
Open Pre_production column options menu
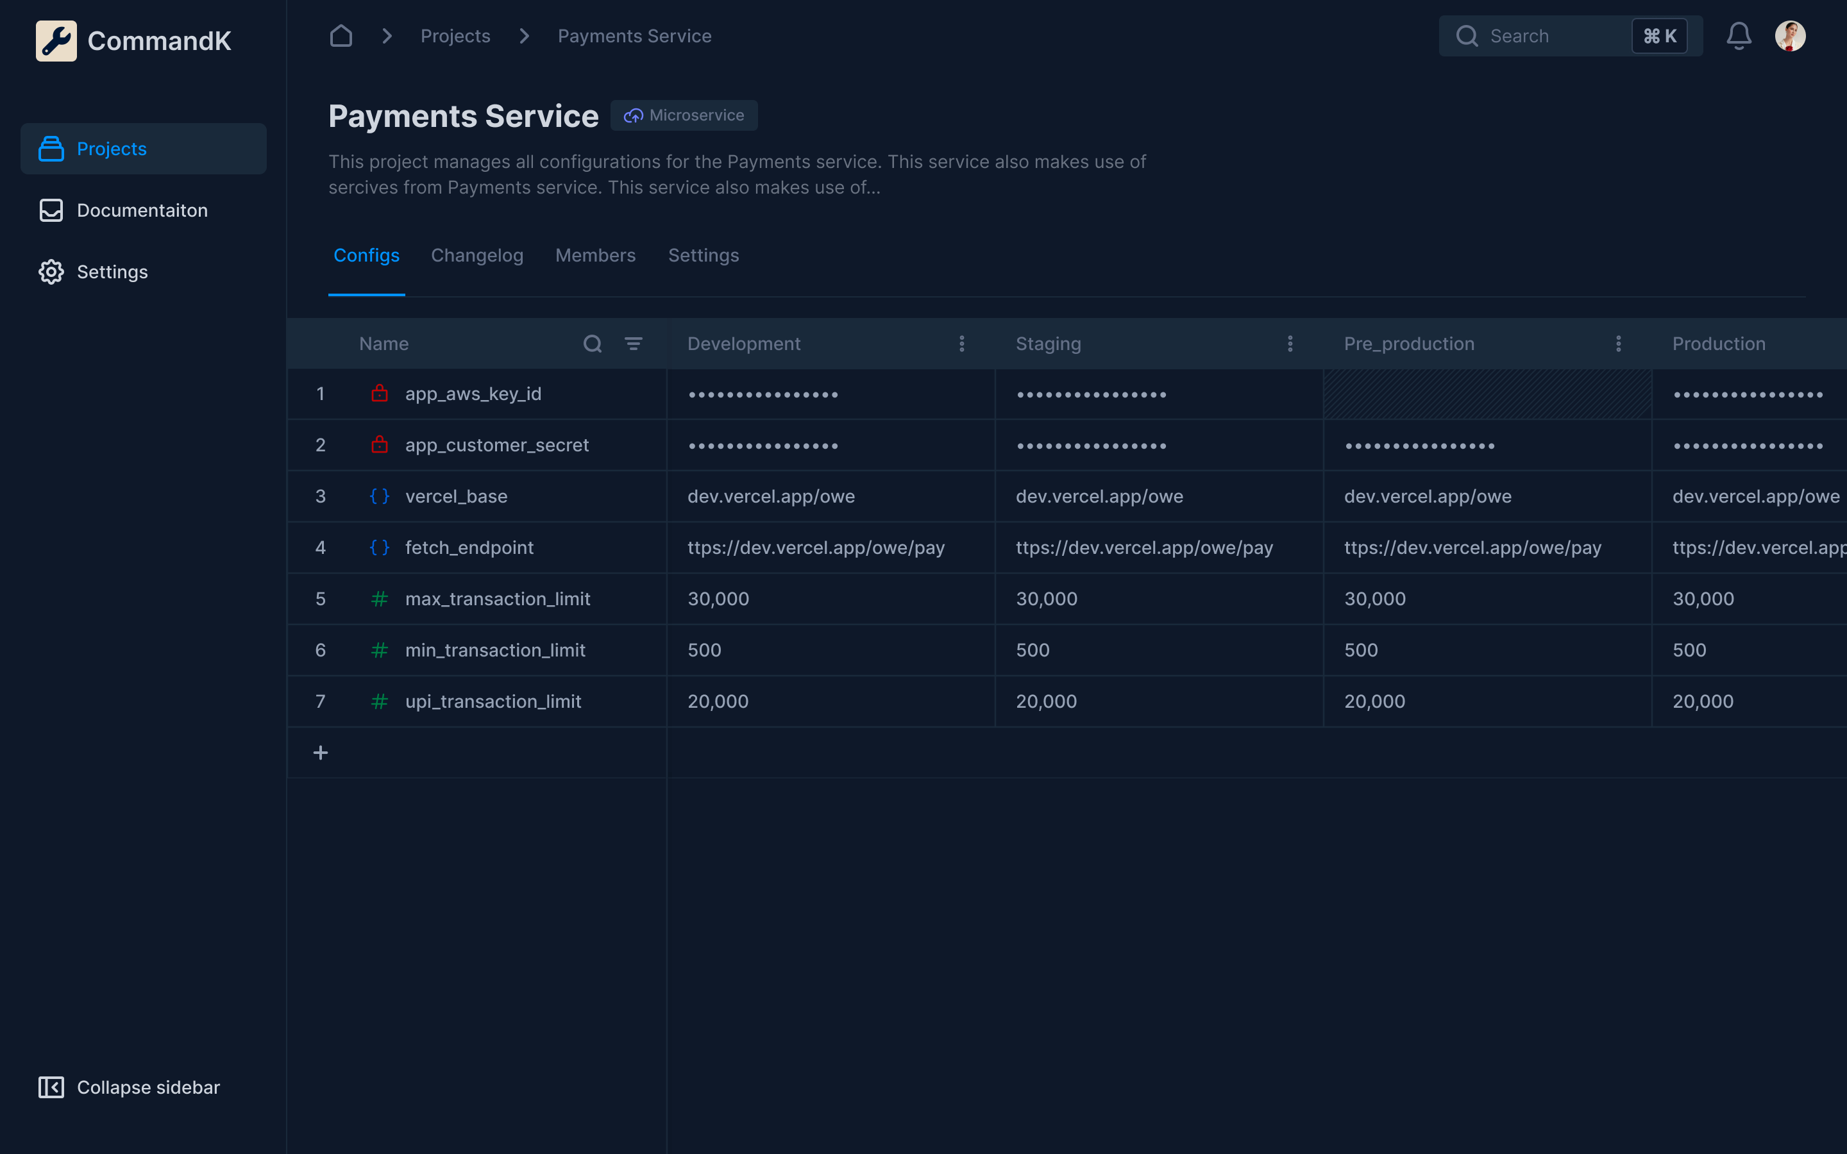click(x=1618, y=344)
